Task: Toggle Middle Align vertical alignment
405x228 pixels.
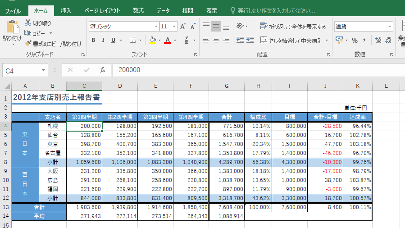Action: (x=216, y=26)
